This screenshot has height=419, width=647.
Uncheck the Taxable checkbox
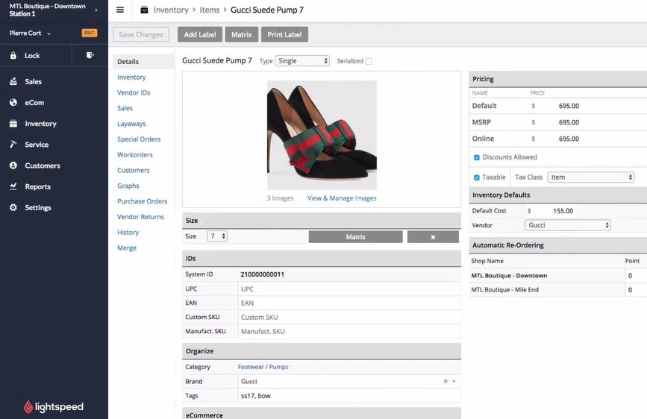point(477,177)
